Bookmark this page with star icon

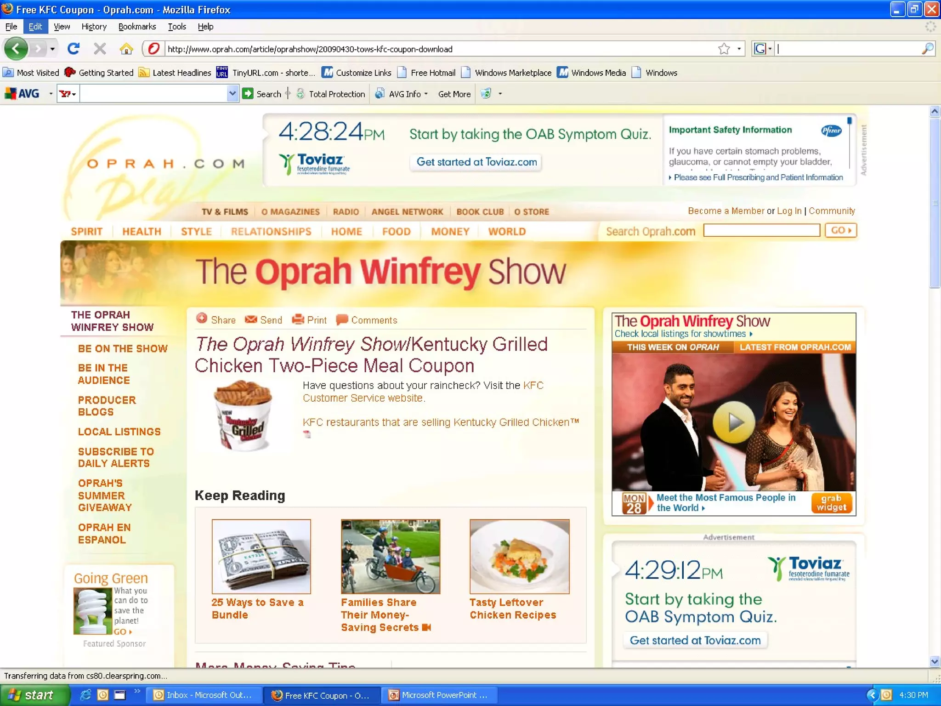pos(724,49)
